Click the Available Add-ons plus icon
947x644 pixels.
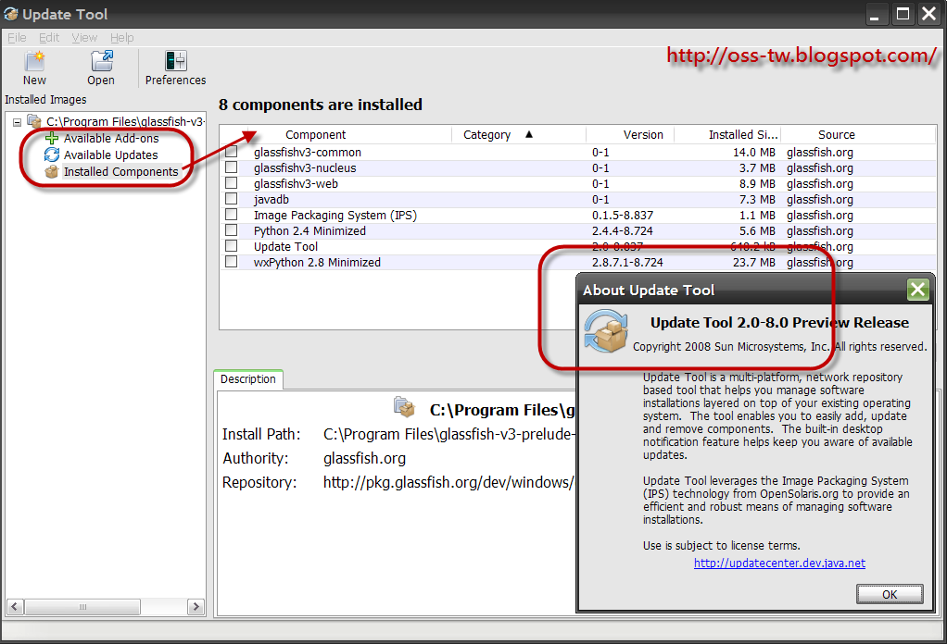52,138
